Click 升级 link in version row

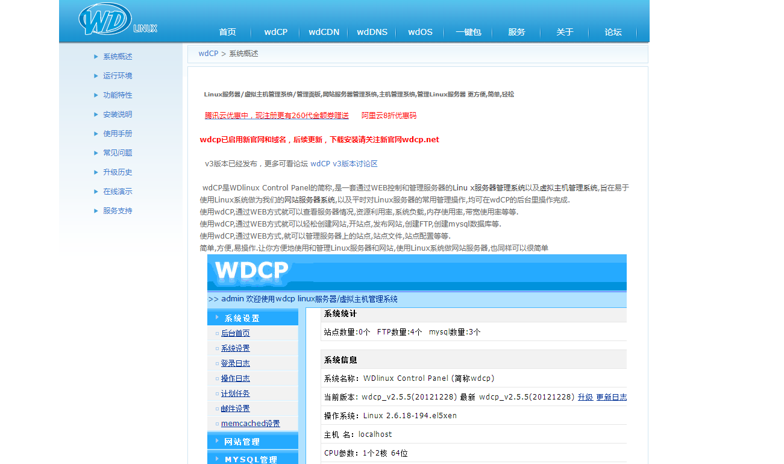tap(585, 398)
